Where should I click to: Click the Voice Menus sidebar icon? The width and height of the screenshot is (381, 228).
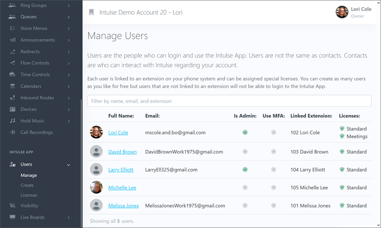click(x=12, y=28)
